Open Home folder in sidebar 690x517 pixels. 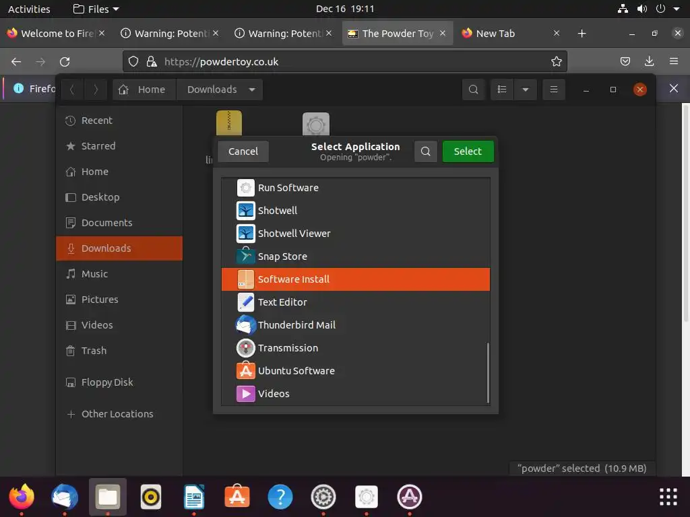119,172
